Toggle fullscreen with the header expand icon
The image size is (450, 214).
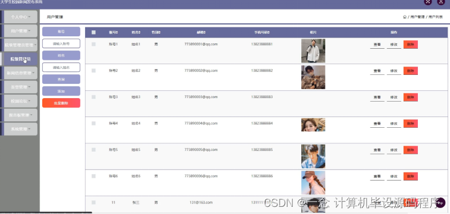click(x=428, y=2)
